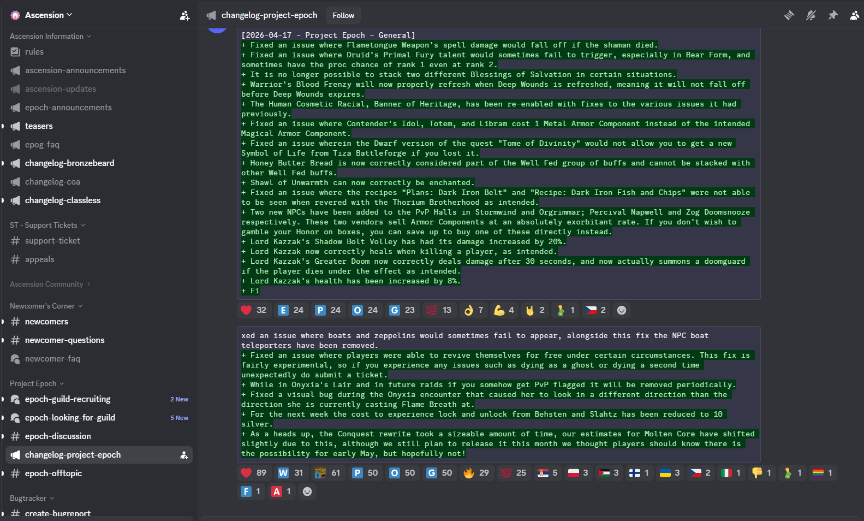Click the red A letter reaction showing 1
864x521 pixels.
(x=281, y=492)
